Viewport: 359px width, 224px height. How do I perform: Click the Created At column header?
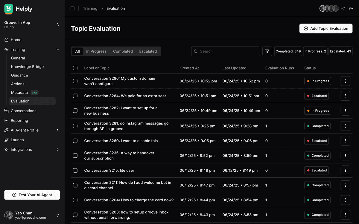(189, 68)
